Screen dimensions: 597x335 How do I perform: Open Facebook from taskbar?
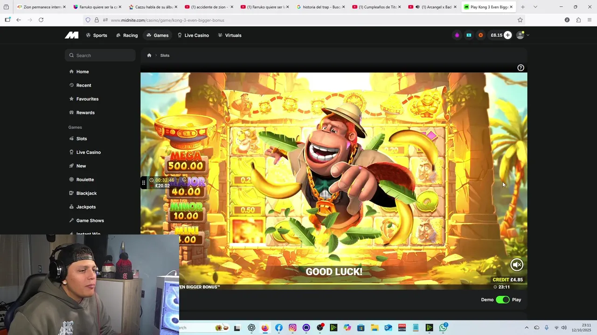[x=279, y=328]
